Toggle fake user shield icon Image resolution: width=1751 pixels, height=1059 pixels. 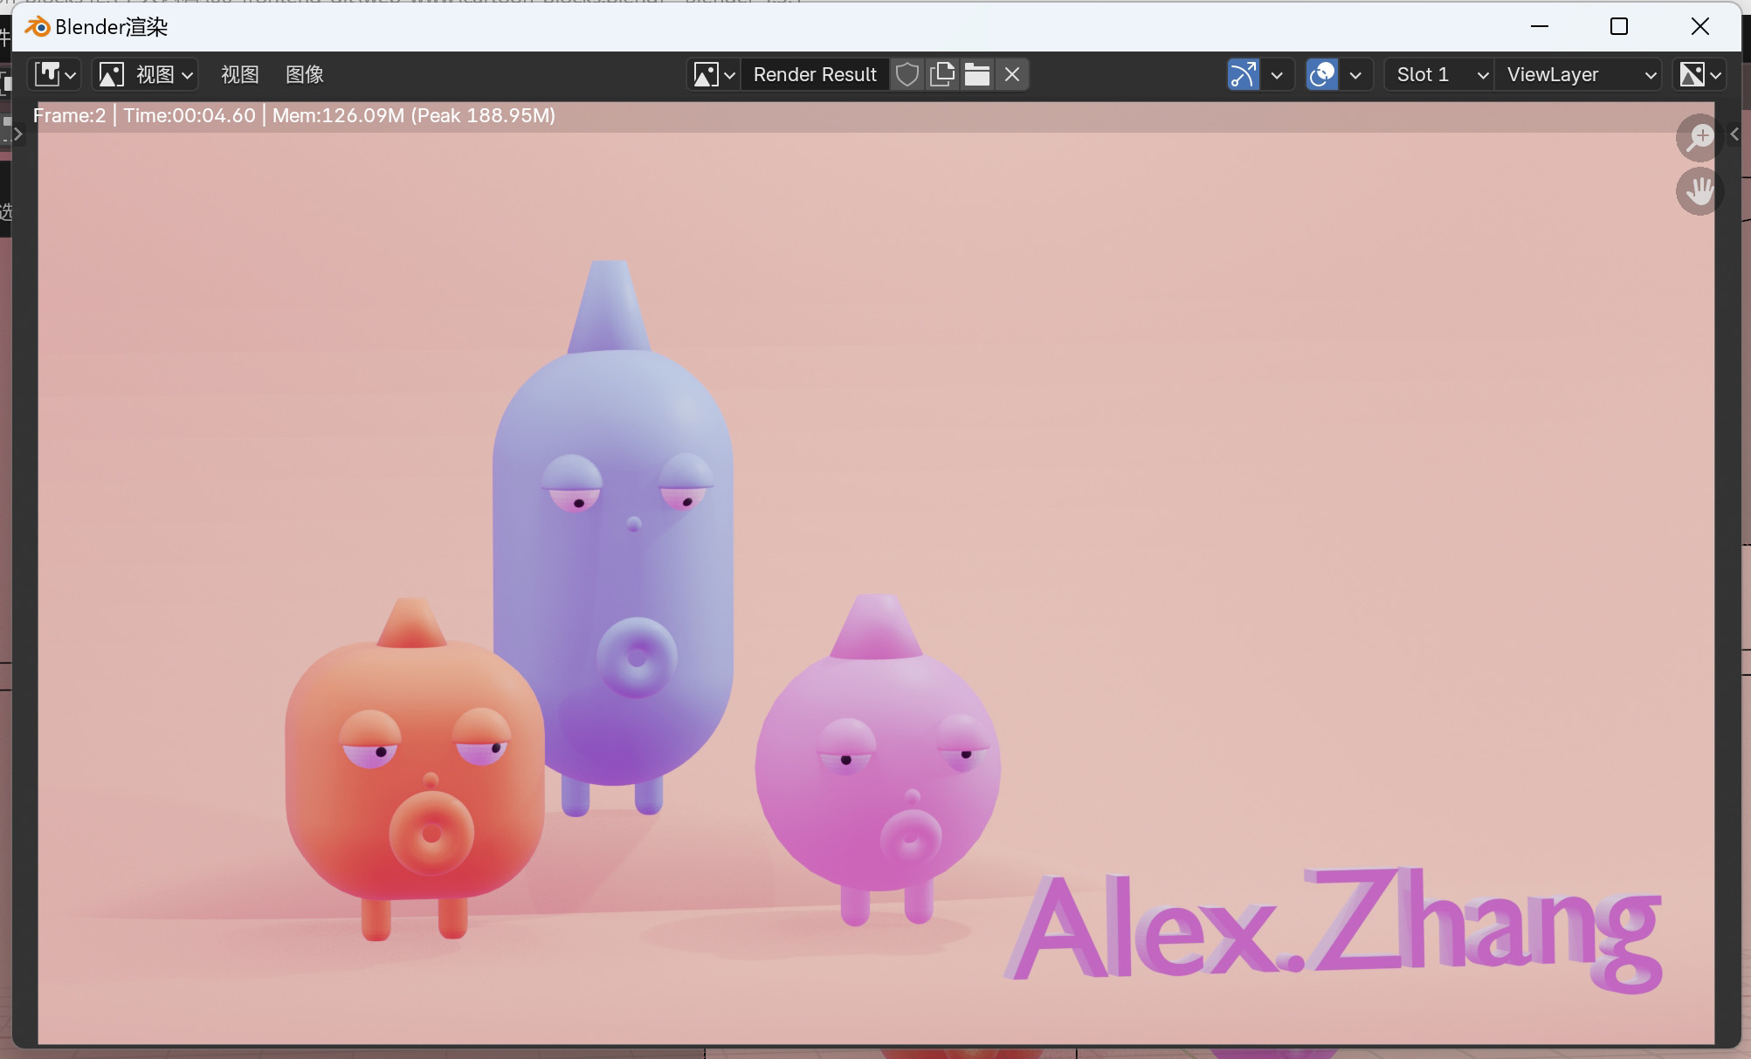coord(907,75)
